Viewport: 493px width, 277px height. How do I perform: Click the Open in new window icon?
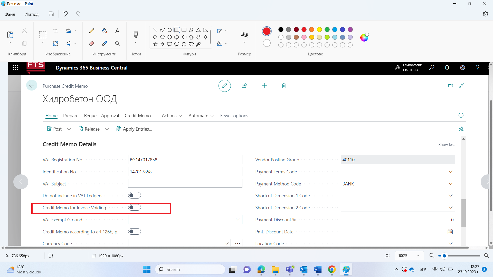pos(450,86)
